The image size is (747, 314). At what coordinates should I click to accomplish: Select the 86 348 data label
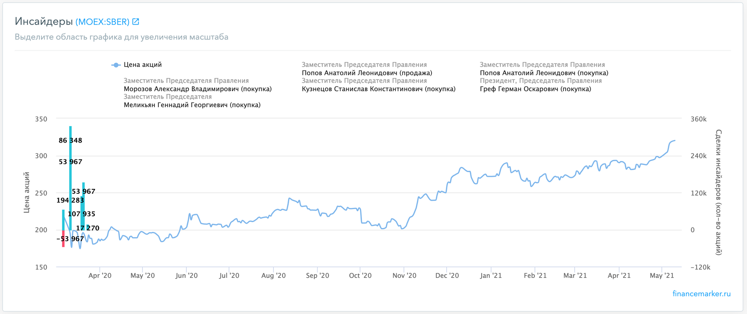[x=70, y=140]
